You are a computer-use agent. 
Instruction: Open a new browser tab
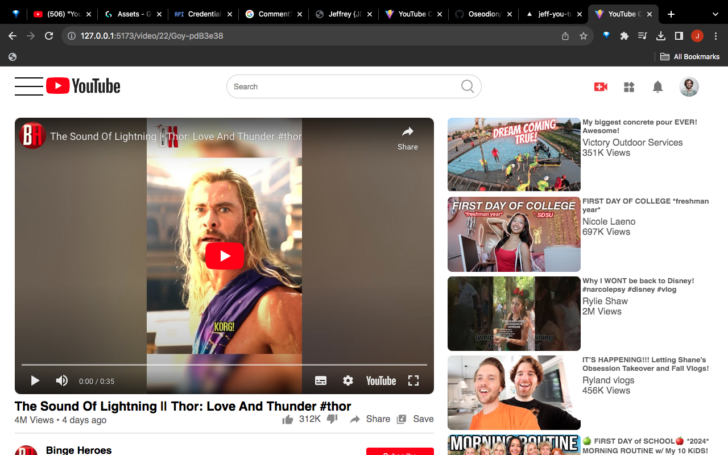(671, 14)
